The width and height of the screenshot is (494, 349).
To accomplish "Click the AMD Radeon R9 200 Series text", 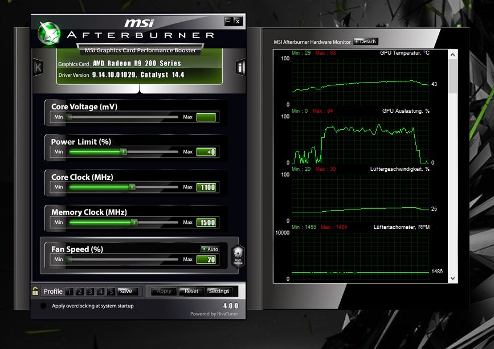I will pos(137,63).
